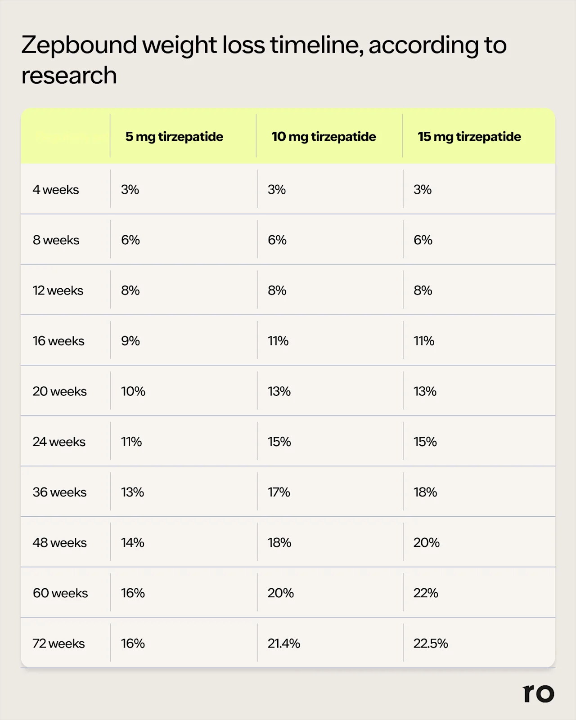This screenshot has height=720, width=576.
Task: Click the 4 weeks row label
Action: tap(56, 190)
